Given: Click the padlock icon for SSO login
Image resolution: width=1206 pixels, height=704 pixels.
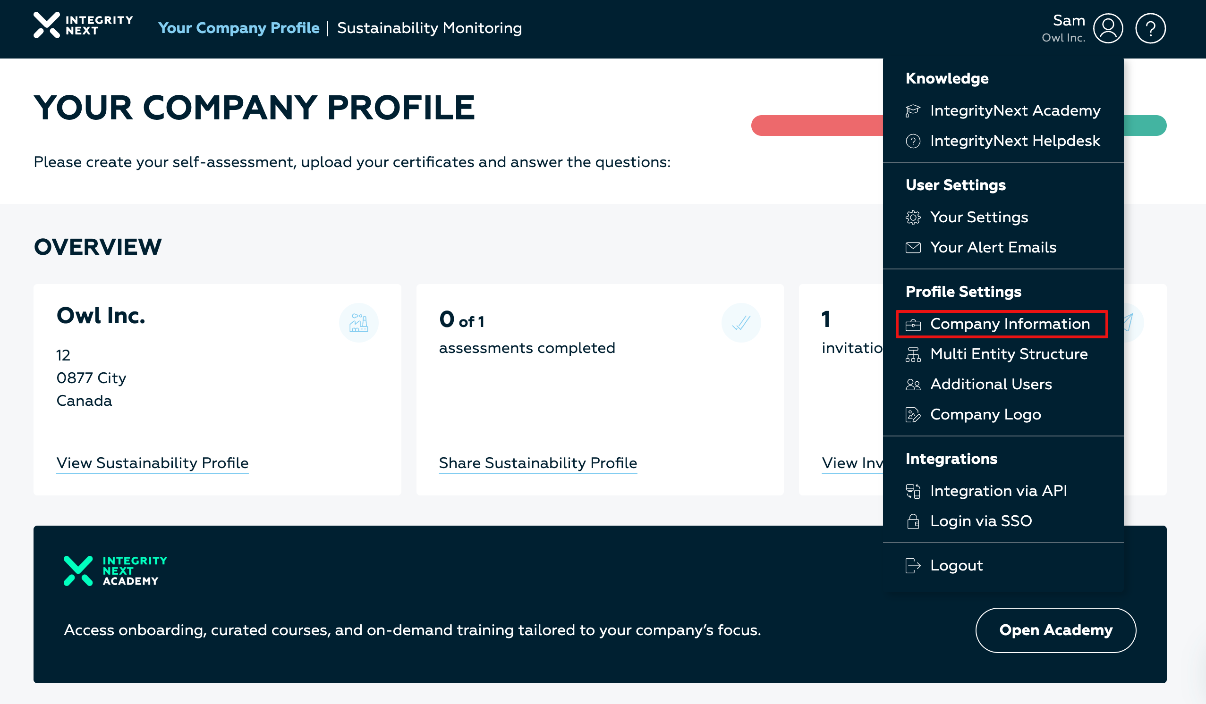Looking at the screenshot, I should [x=913, y=521].
